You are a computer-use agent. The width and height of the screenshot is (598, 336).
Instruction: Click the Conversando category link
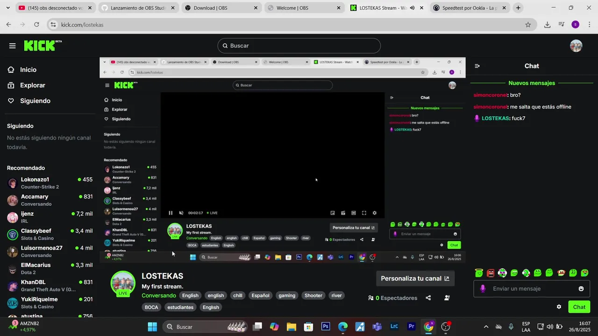click(x=159, y=295)
